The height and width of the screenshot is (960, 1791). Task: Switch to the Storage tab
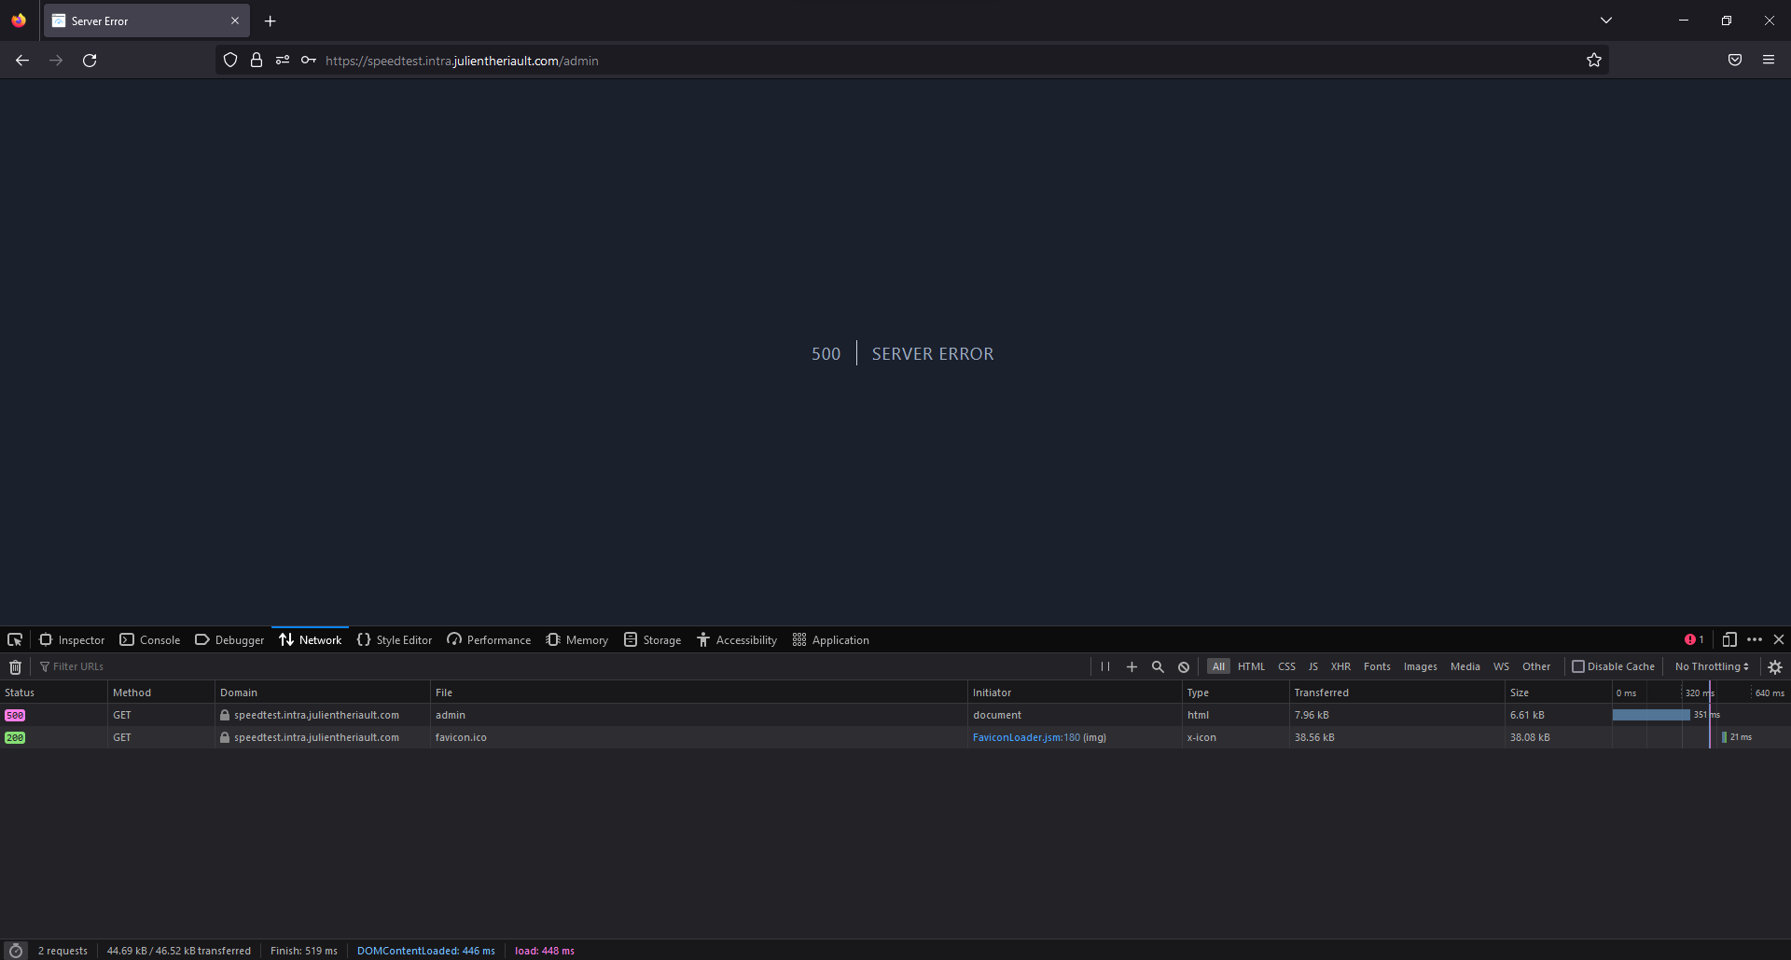coord(652,640)
